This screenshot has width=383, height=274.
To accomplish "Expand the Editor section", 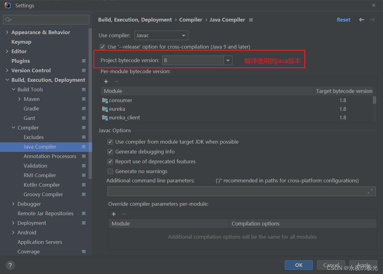I will pyautogui.click(x=7, y=51).
